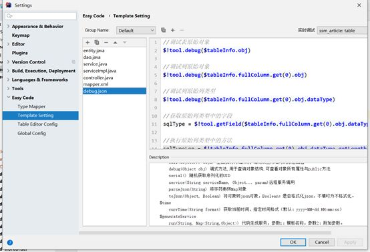Open the Global Config page
The width and height of the screenshot is (370, 252).
pyautogui.click(x=31, y=133)
